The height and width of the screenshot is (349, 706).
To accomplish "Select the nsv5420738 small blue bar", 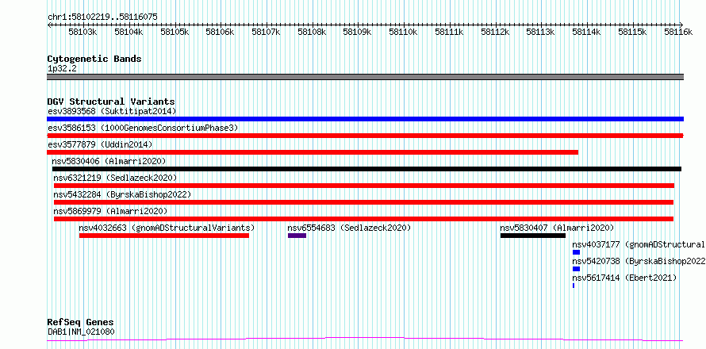I will pyautogui.click(x=577, y=269).
